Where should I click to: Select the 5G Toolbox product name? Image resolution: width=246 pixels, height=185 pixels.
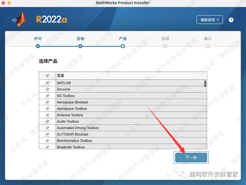click(x=66, y=96)
